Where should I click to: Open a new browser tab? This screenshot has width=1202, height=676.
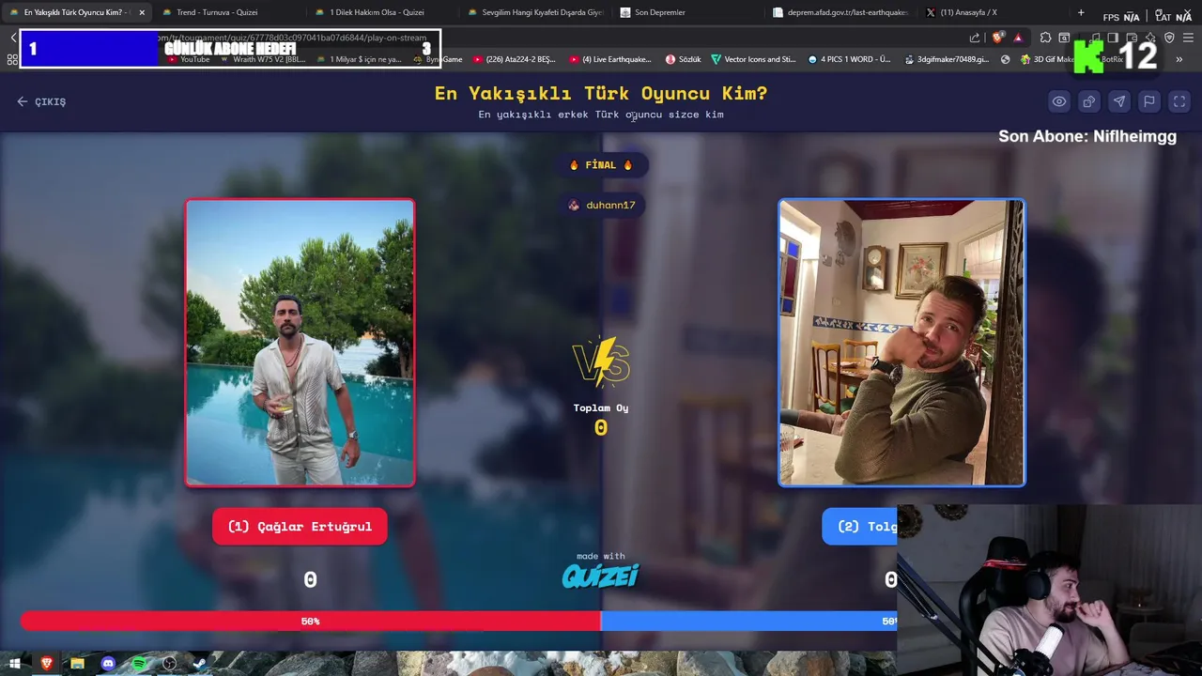(1081, 12)
